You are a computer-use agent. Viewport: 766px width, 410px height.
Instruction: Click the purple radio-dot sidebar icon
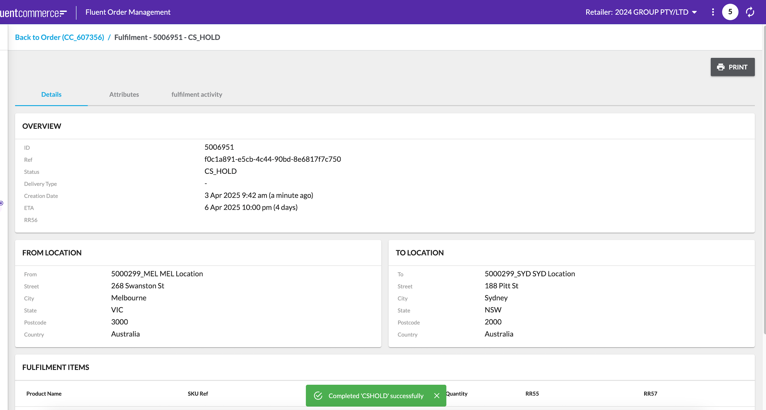click(1, 203)
